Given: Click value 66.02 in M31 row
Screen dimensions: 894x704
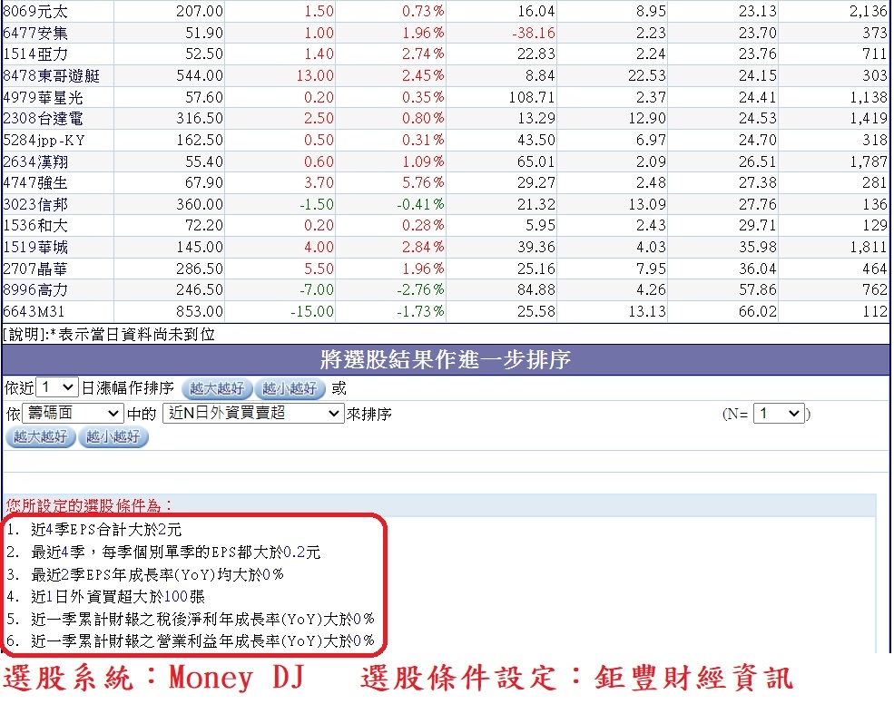Looking at the screenshot, I should pyautogui.click(x=758, y=312).
